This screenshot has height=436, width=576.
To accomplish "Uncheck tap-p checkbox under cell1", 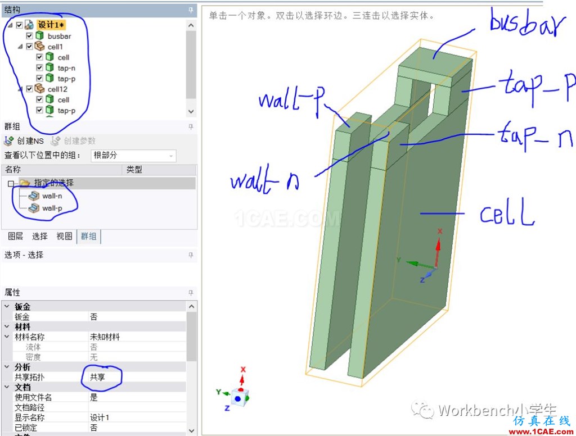I will tap(40, 79).
